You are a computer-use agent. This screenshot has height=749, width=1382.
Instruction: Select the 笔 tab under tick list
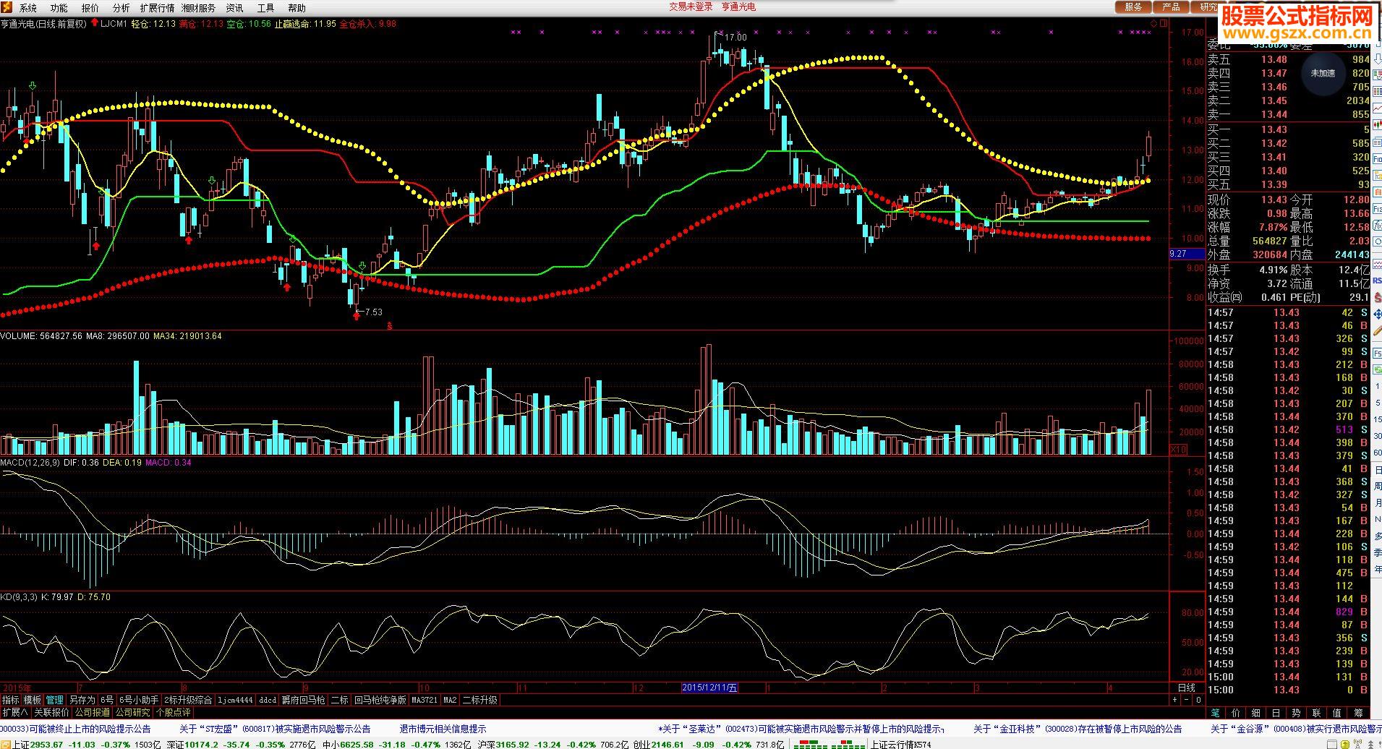click(1216, 713)
